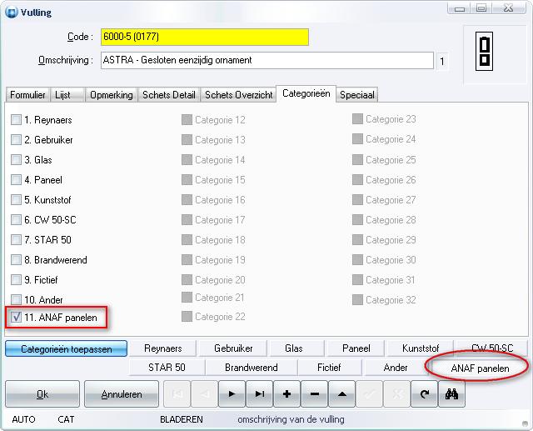Click the AUTO status bar entry
The width and height of the screenshot is (533, 431).
pyautogui.click(x=23, y=419)
